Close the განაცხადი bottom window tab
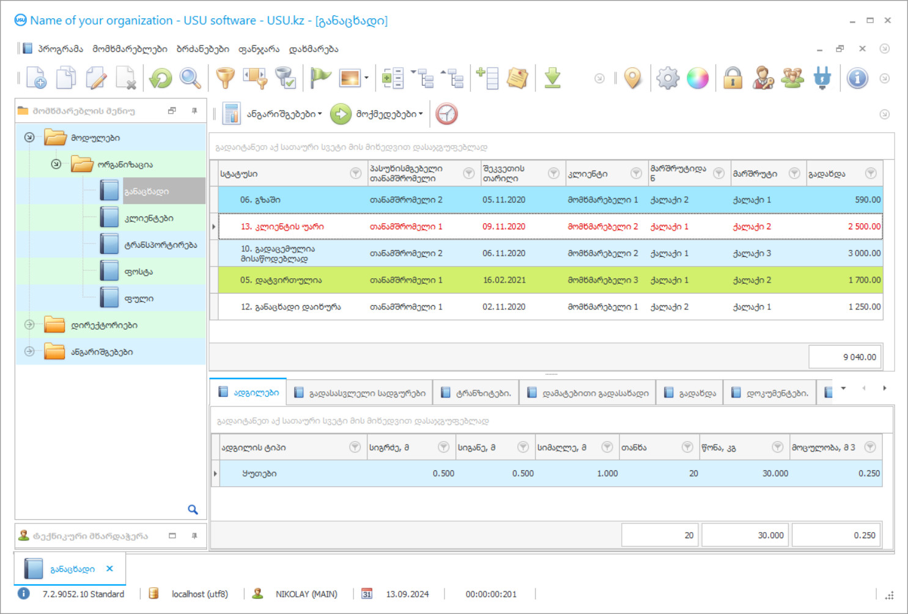The width and height of the screenshot is (908, 614). 109,568
